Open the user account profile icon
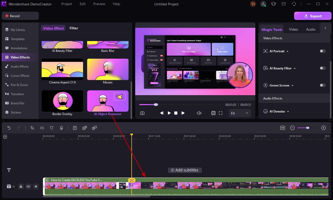Image resolution: width=333 pixels, height=200 pixels. click(263, 4)
